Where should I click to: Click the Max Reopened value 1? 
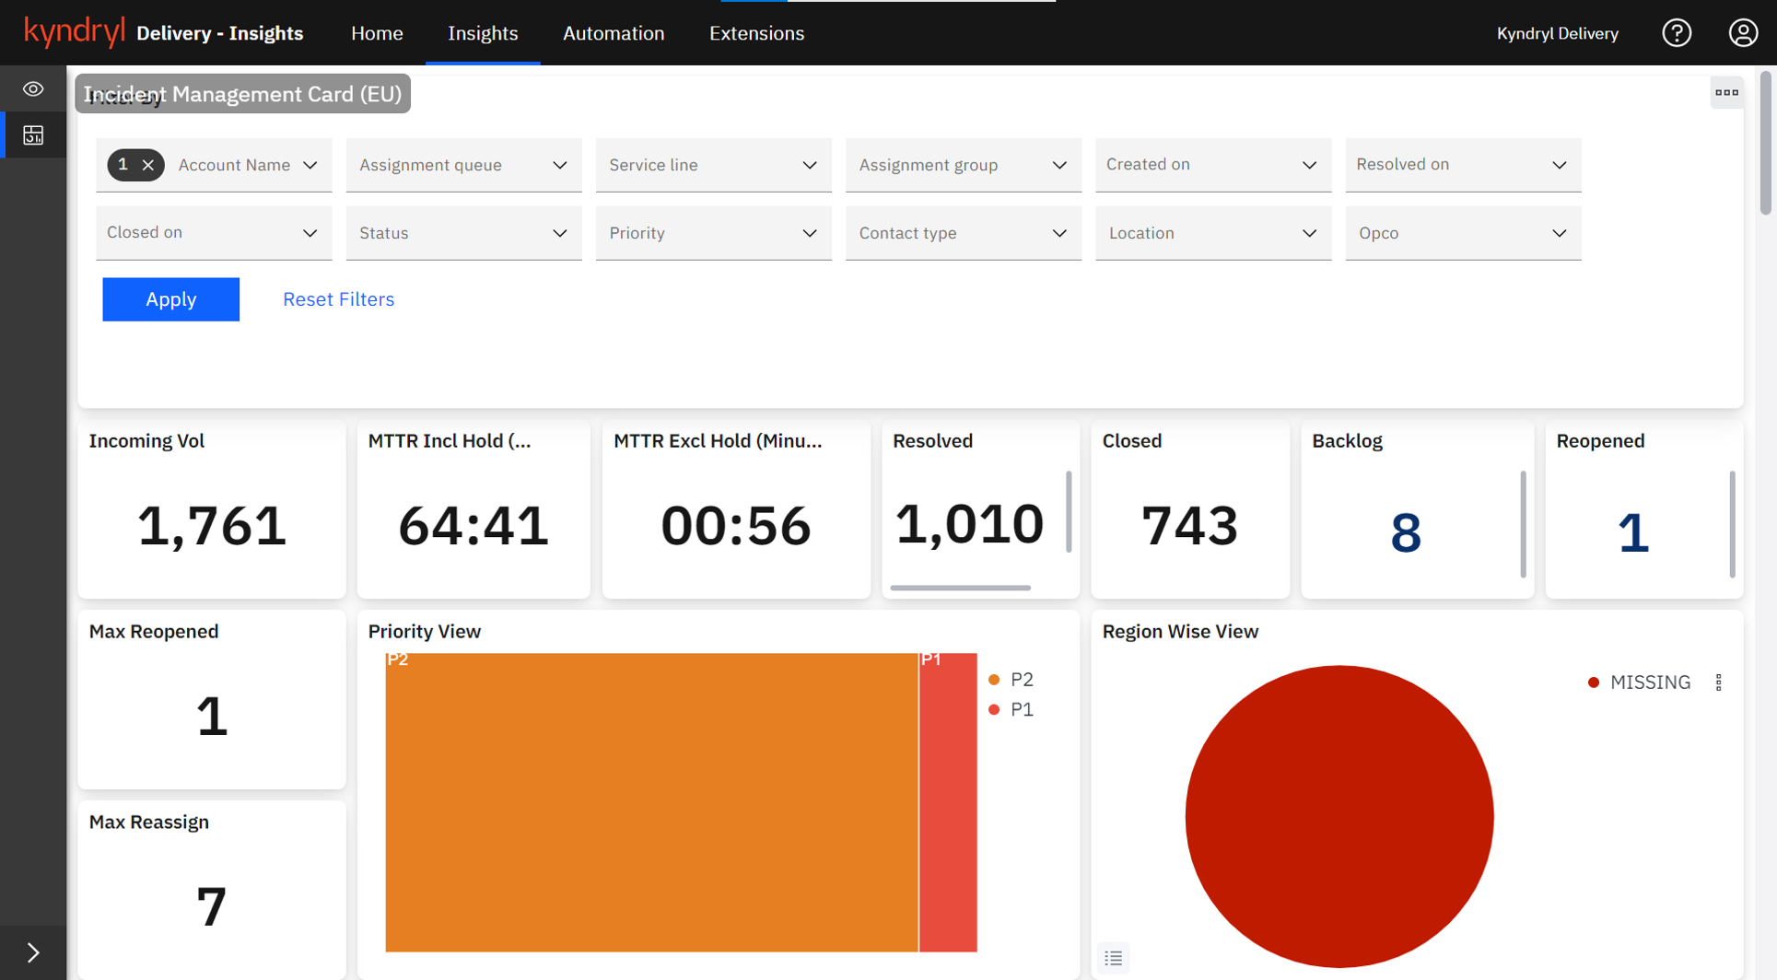point(212,717)
